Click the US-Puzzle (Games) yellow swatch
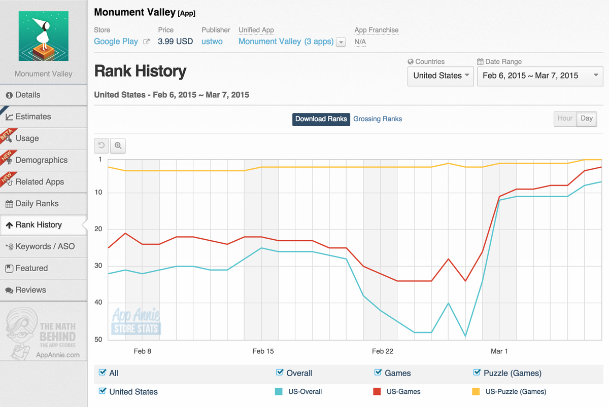The image size is (609, 407). point(476,391)
